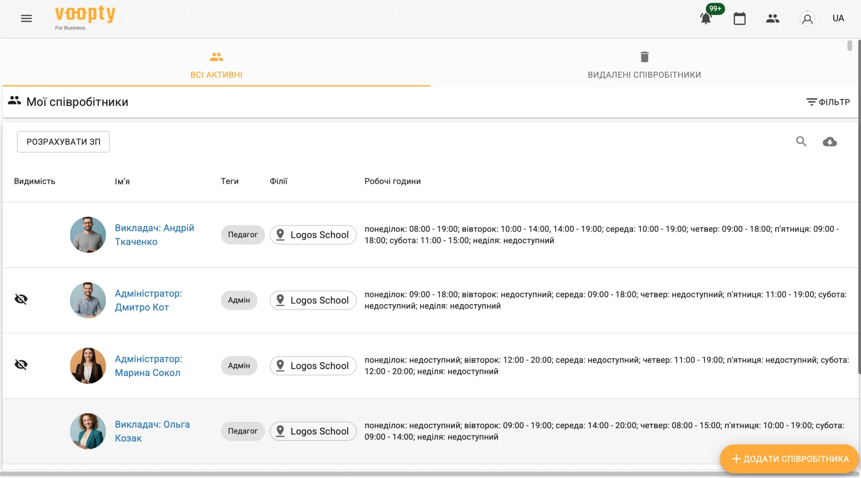The height and width of the screenshot is (478, 861).
Task: Open notifications bell with 99+ badge
Action: click(x=706, y=18)
